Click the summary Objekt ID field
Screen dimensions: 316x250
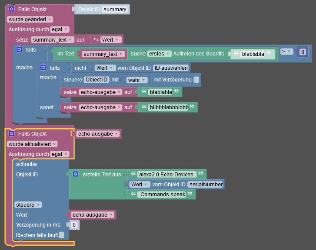coord(115,10)
